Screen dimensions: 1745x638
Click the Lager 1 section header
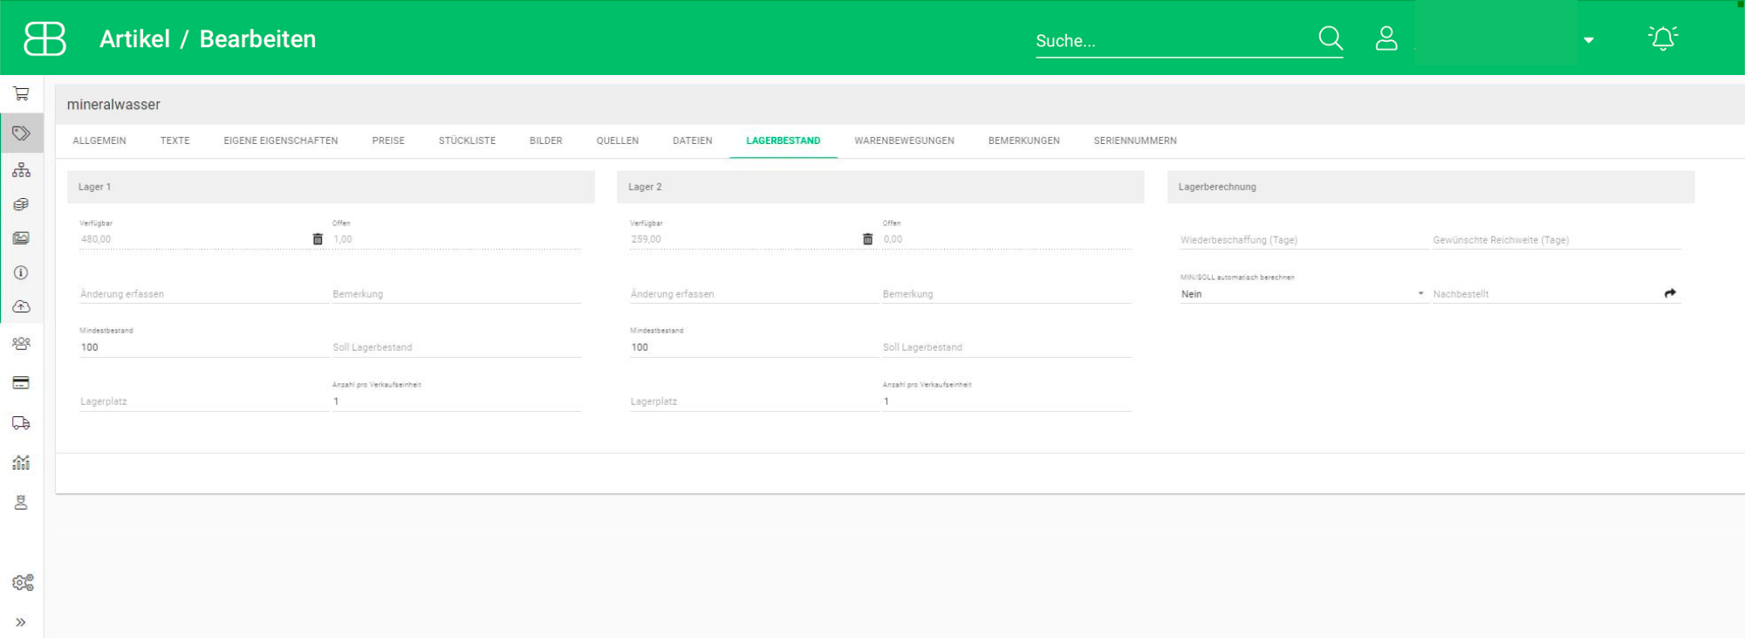point(331,187)
